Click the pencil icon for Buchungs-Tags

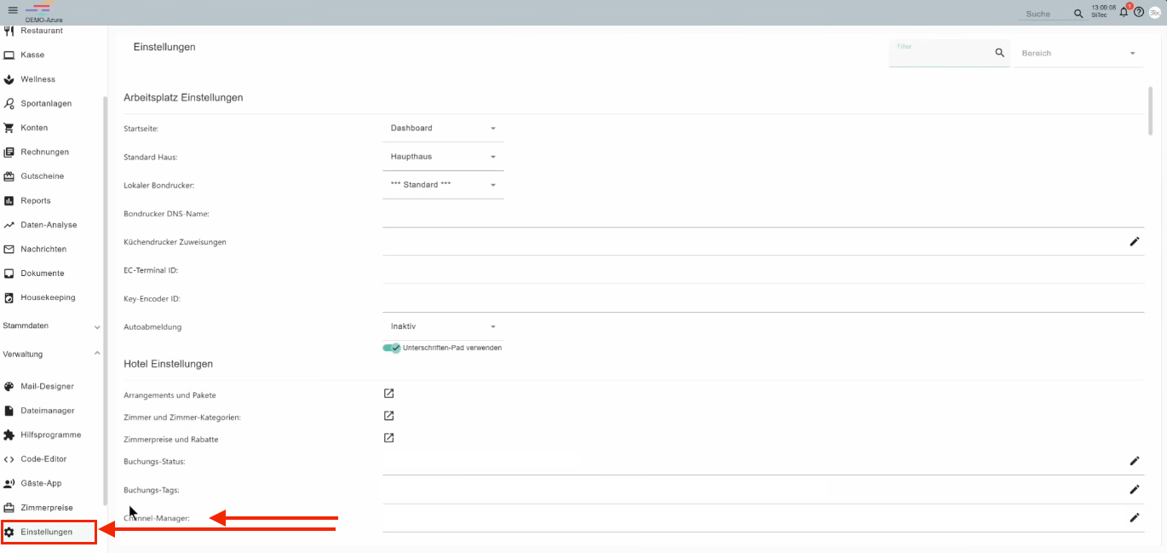point(1134,489)
